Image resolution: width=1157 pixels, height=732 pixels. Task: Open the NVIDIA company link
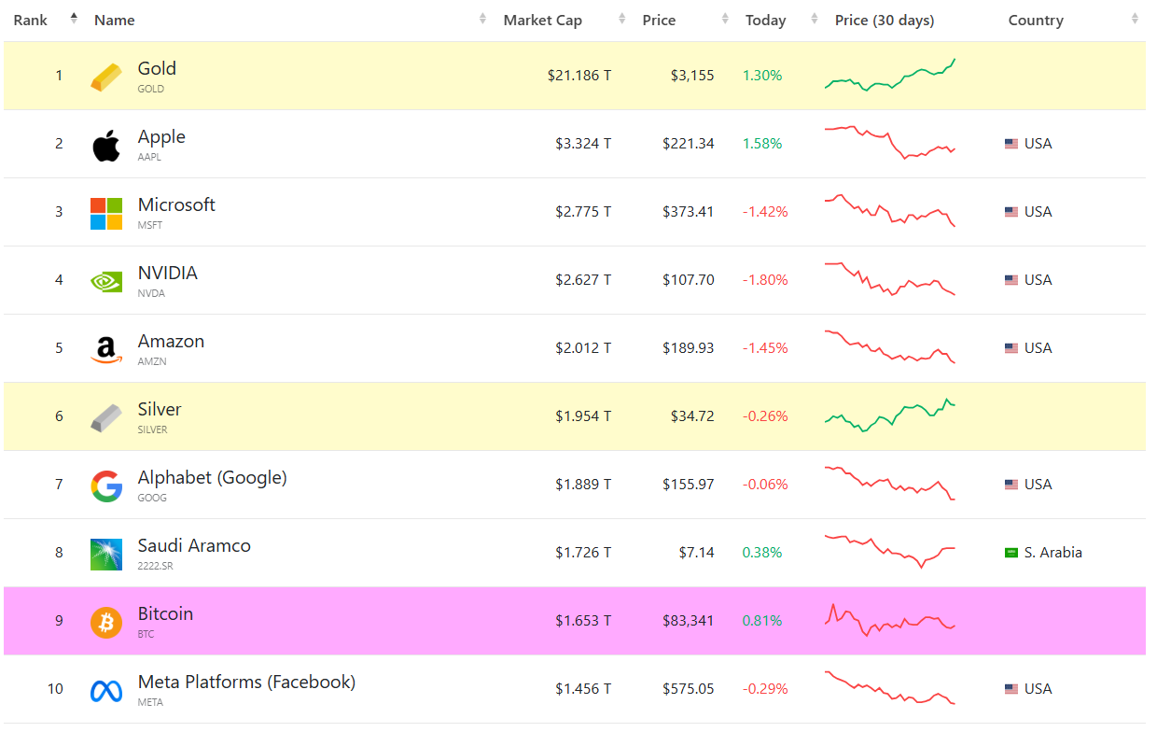coord(168,274)
